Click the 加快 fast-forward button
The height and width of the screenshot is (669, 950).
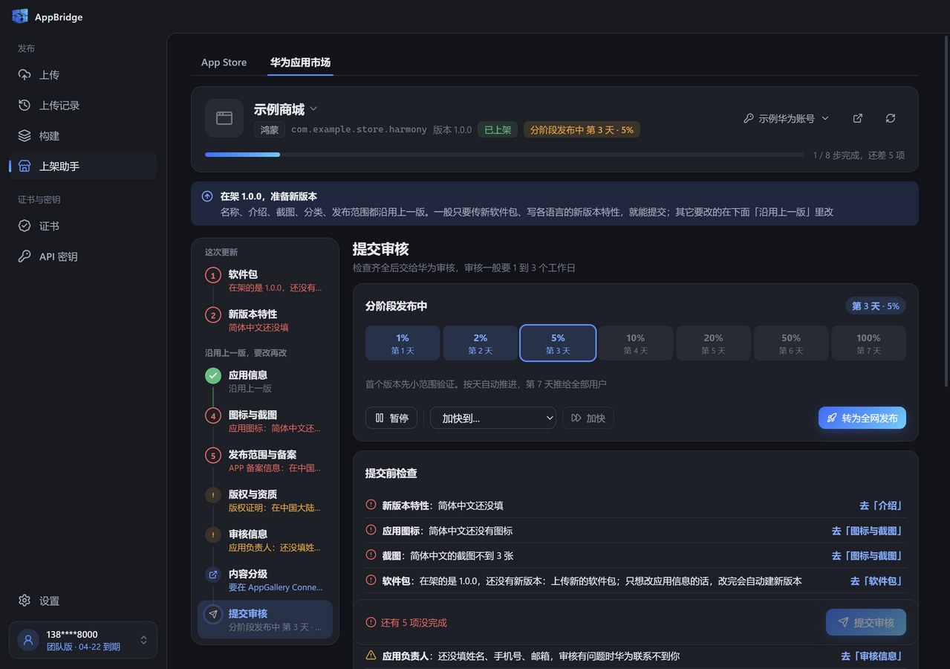588,418
